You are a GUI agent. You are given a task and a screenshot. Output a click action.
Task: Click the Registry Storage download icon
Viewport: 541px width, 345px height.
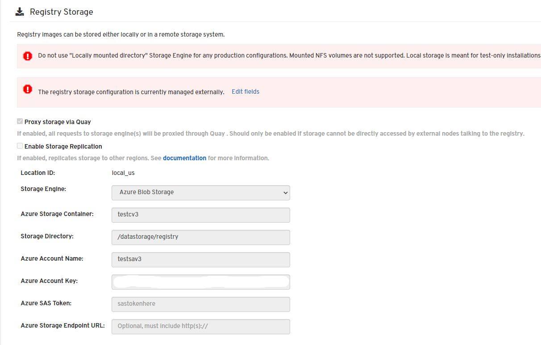pyautogui.click(x=19, y=11)
